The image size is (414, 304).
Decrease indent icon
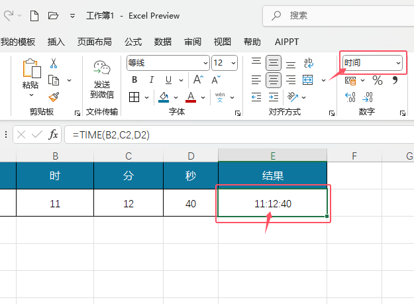click(256, 97)
